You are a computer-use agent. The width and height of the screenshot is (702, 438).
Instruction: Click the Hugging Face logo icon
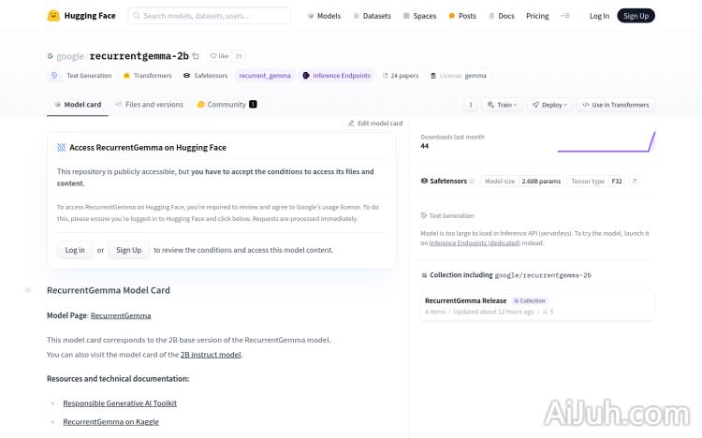pos(54,16)
